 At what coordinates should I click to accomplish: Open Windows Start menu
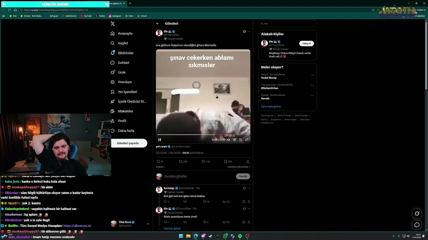[181, 236]
